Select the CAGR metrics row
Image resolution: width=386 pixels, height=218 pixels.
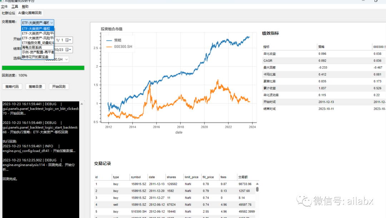[324, 60]
